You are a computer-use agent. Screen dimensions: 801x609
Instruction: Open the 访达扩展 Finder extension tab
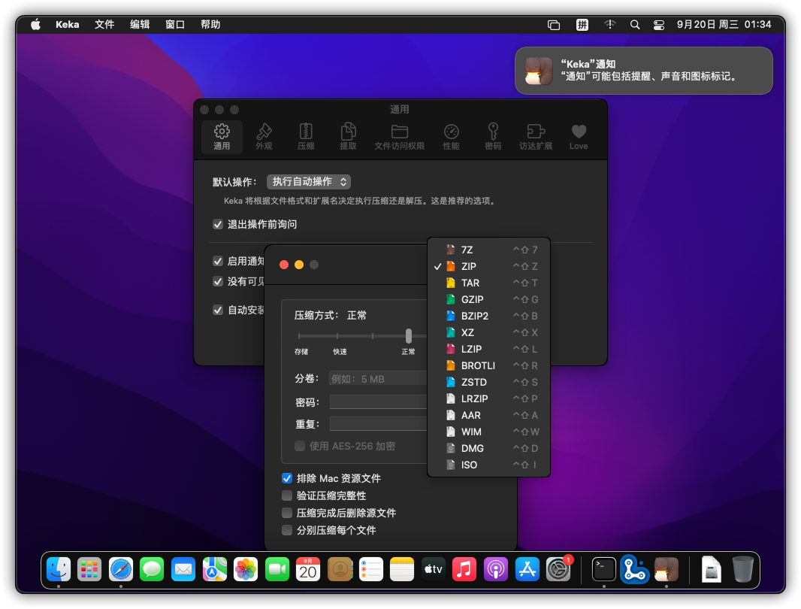click(536, 137)
